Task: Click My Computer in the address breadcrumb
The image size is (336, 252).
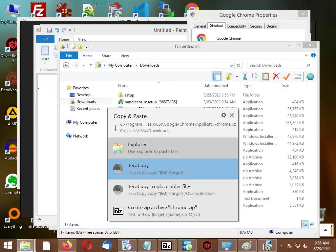Action: pos(120,65)
